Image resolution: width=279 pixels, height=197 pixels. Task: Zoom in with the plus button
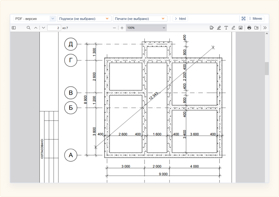click(x=122, y=28)
